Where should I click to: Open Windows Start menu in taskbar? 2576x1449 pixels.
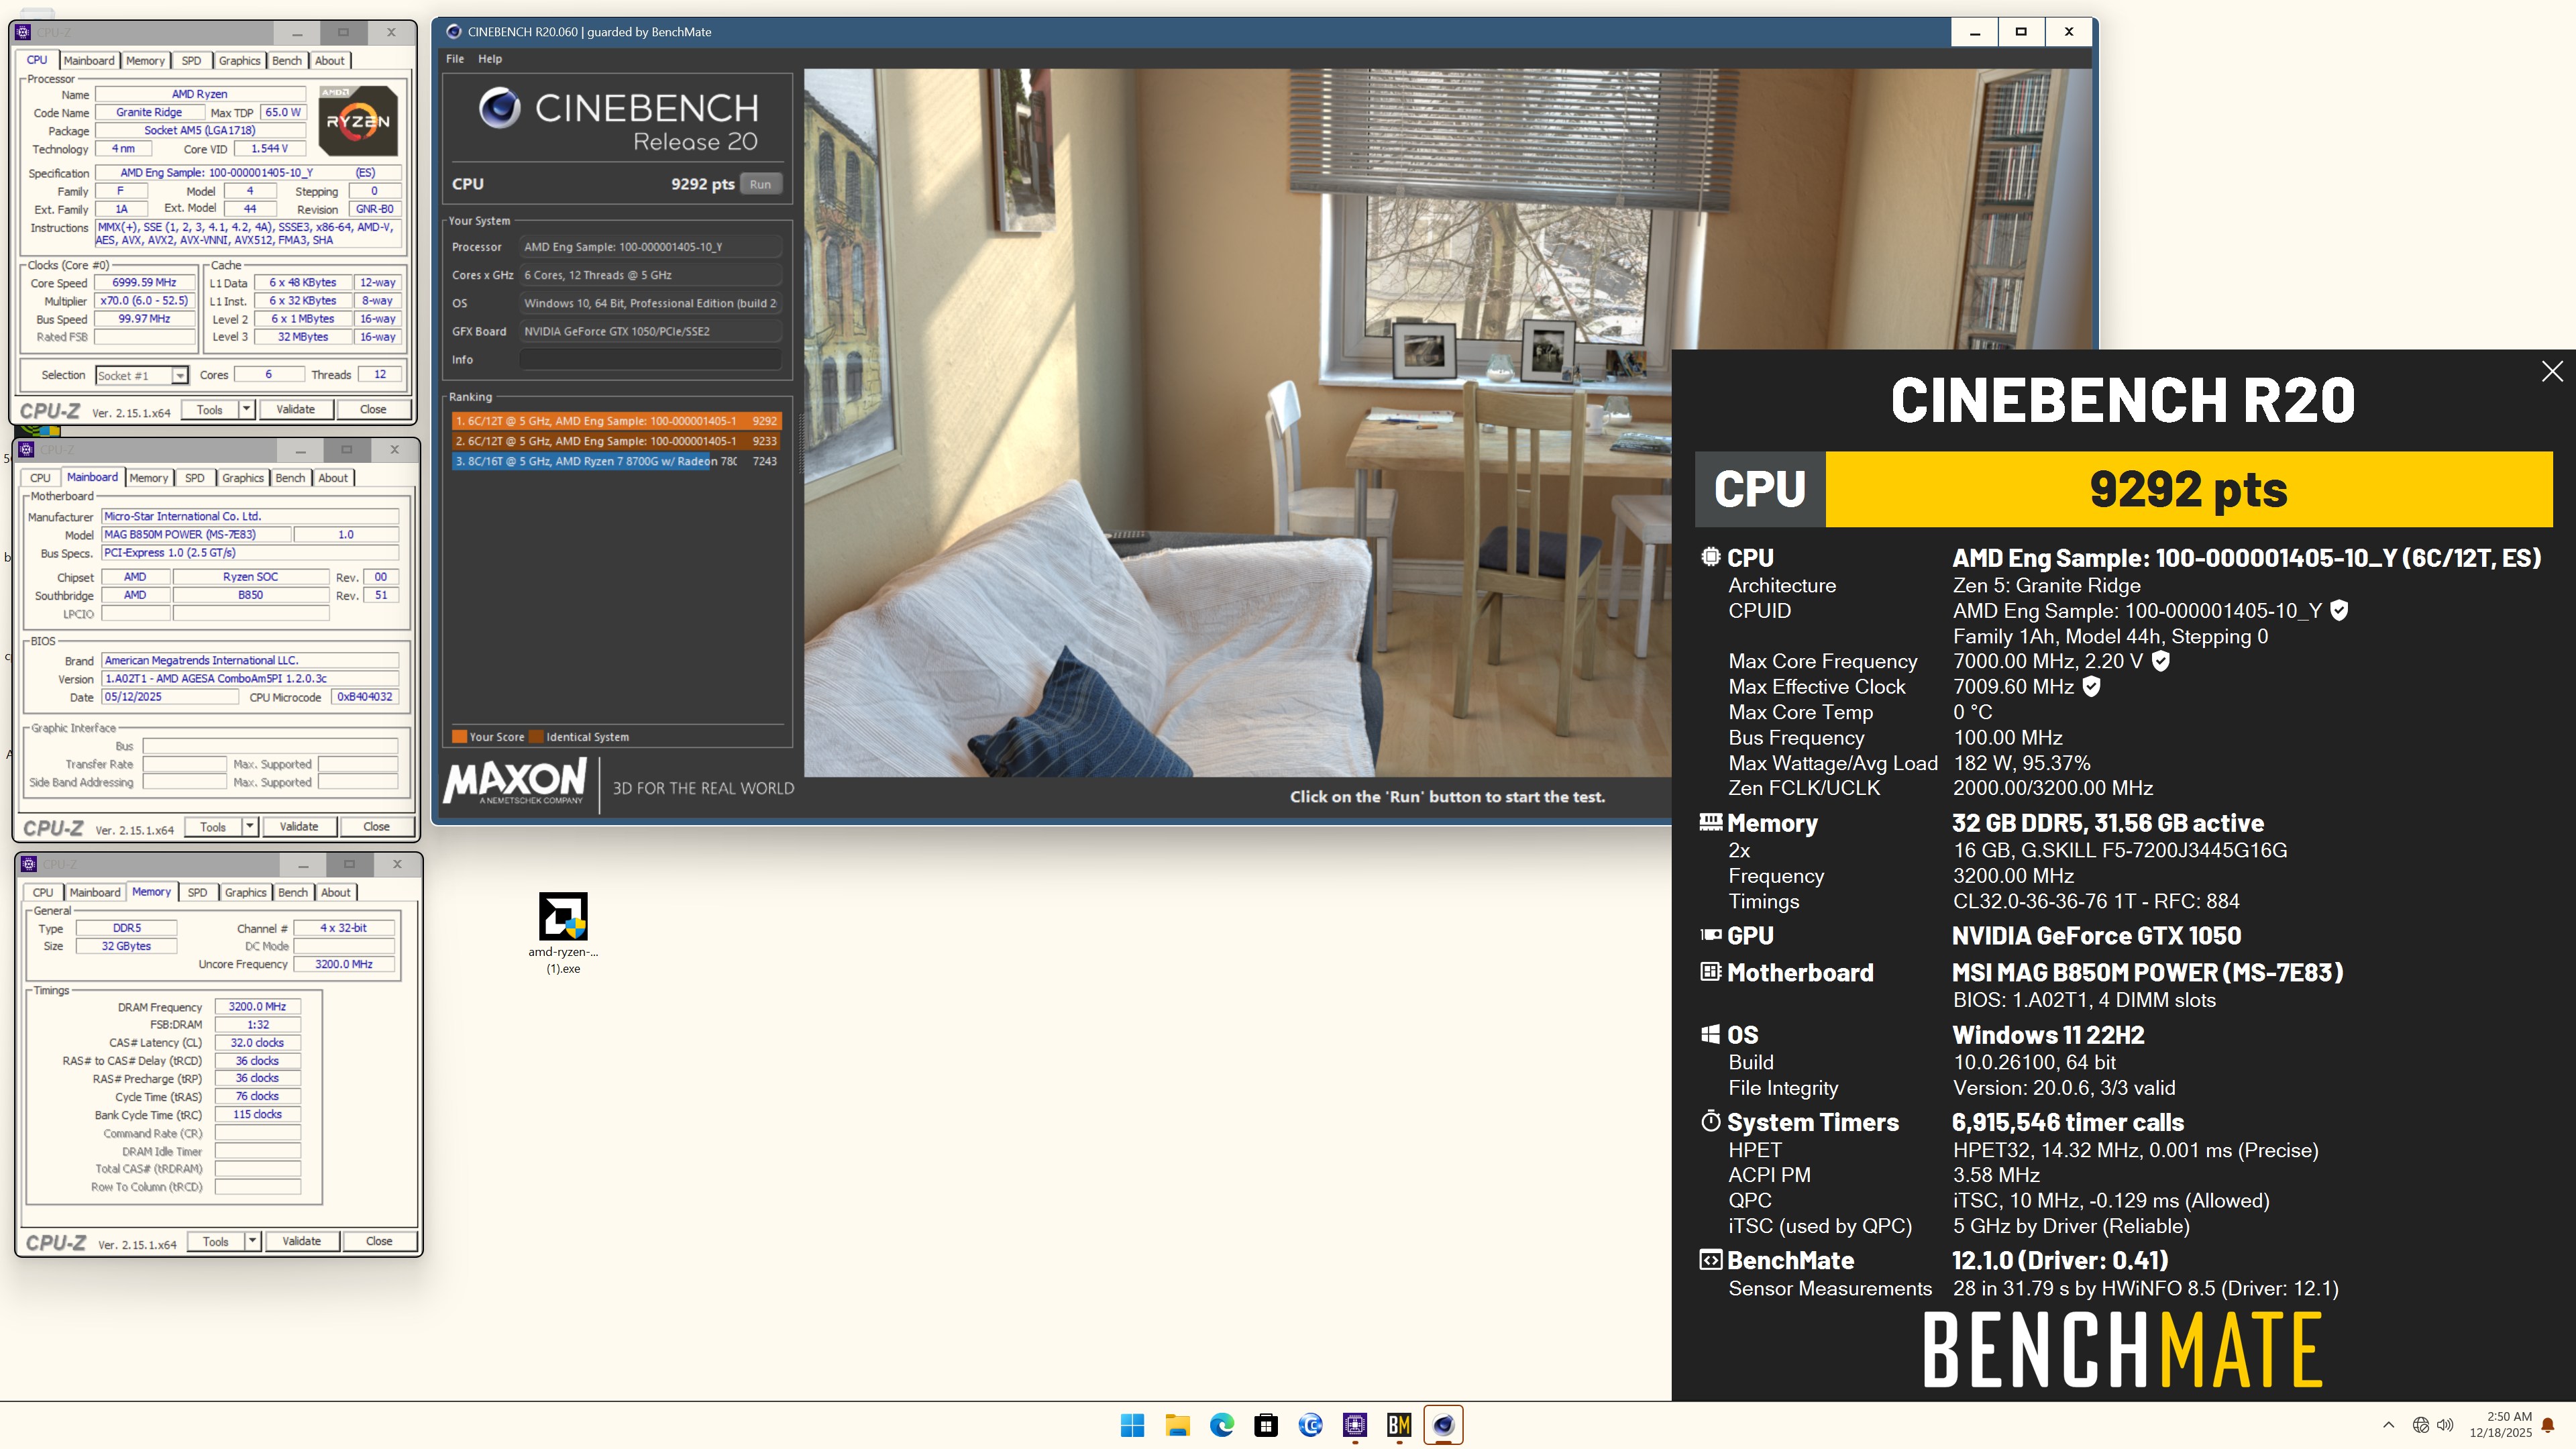click(1132, 1425)
